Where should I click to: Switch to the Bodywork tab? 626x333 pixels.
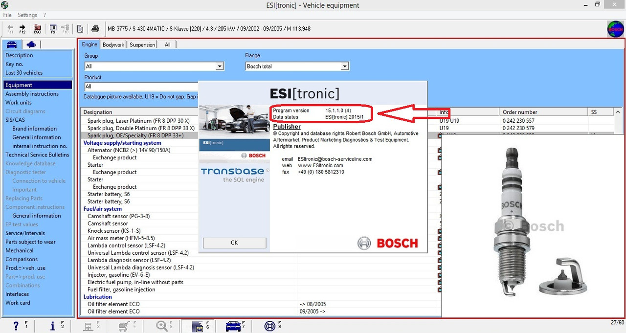113,44
